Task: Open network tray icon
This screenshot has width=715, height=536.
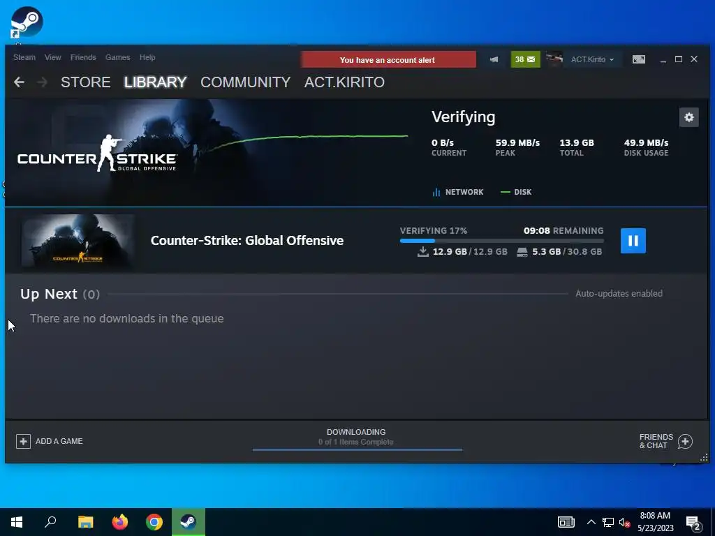Action: (608, 522)
